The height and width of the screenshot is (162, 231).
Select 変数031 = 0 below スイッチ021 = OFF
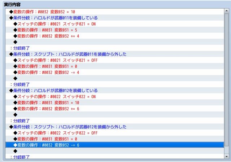(x=115, y=66)
